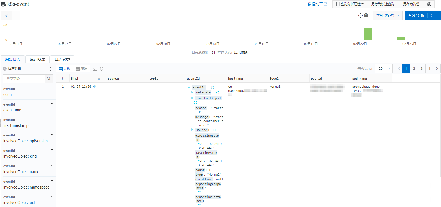
Task: Expand the source JSON node
Action: pos(192,130)
